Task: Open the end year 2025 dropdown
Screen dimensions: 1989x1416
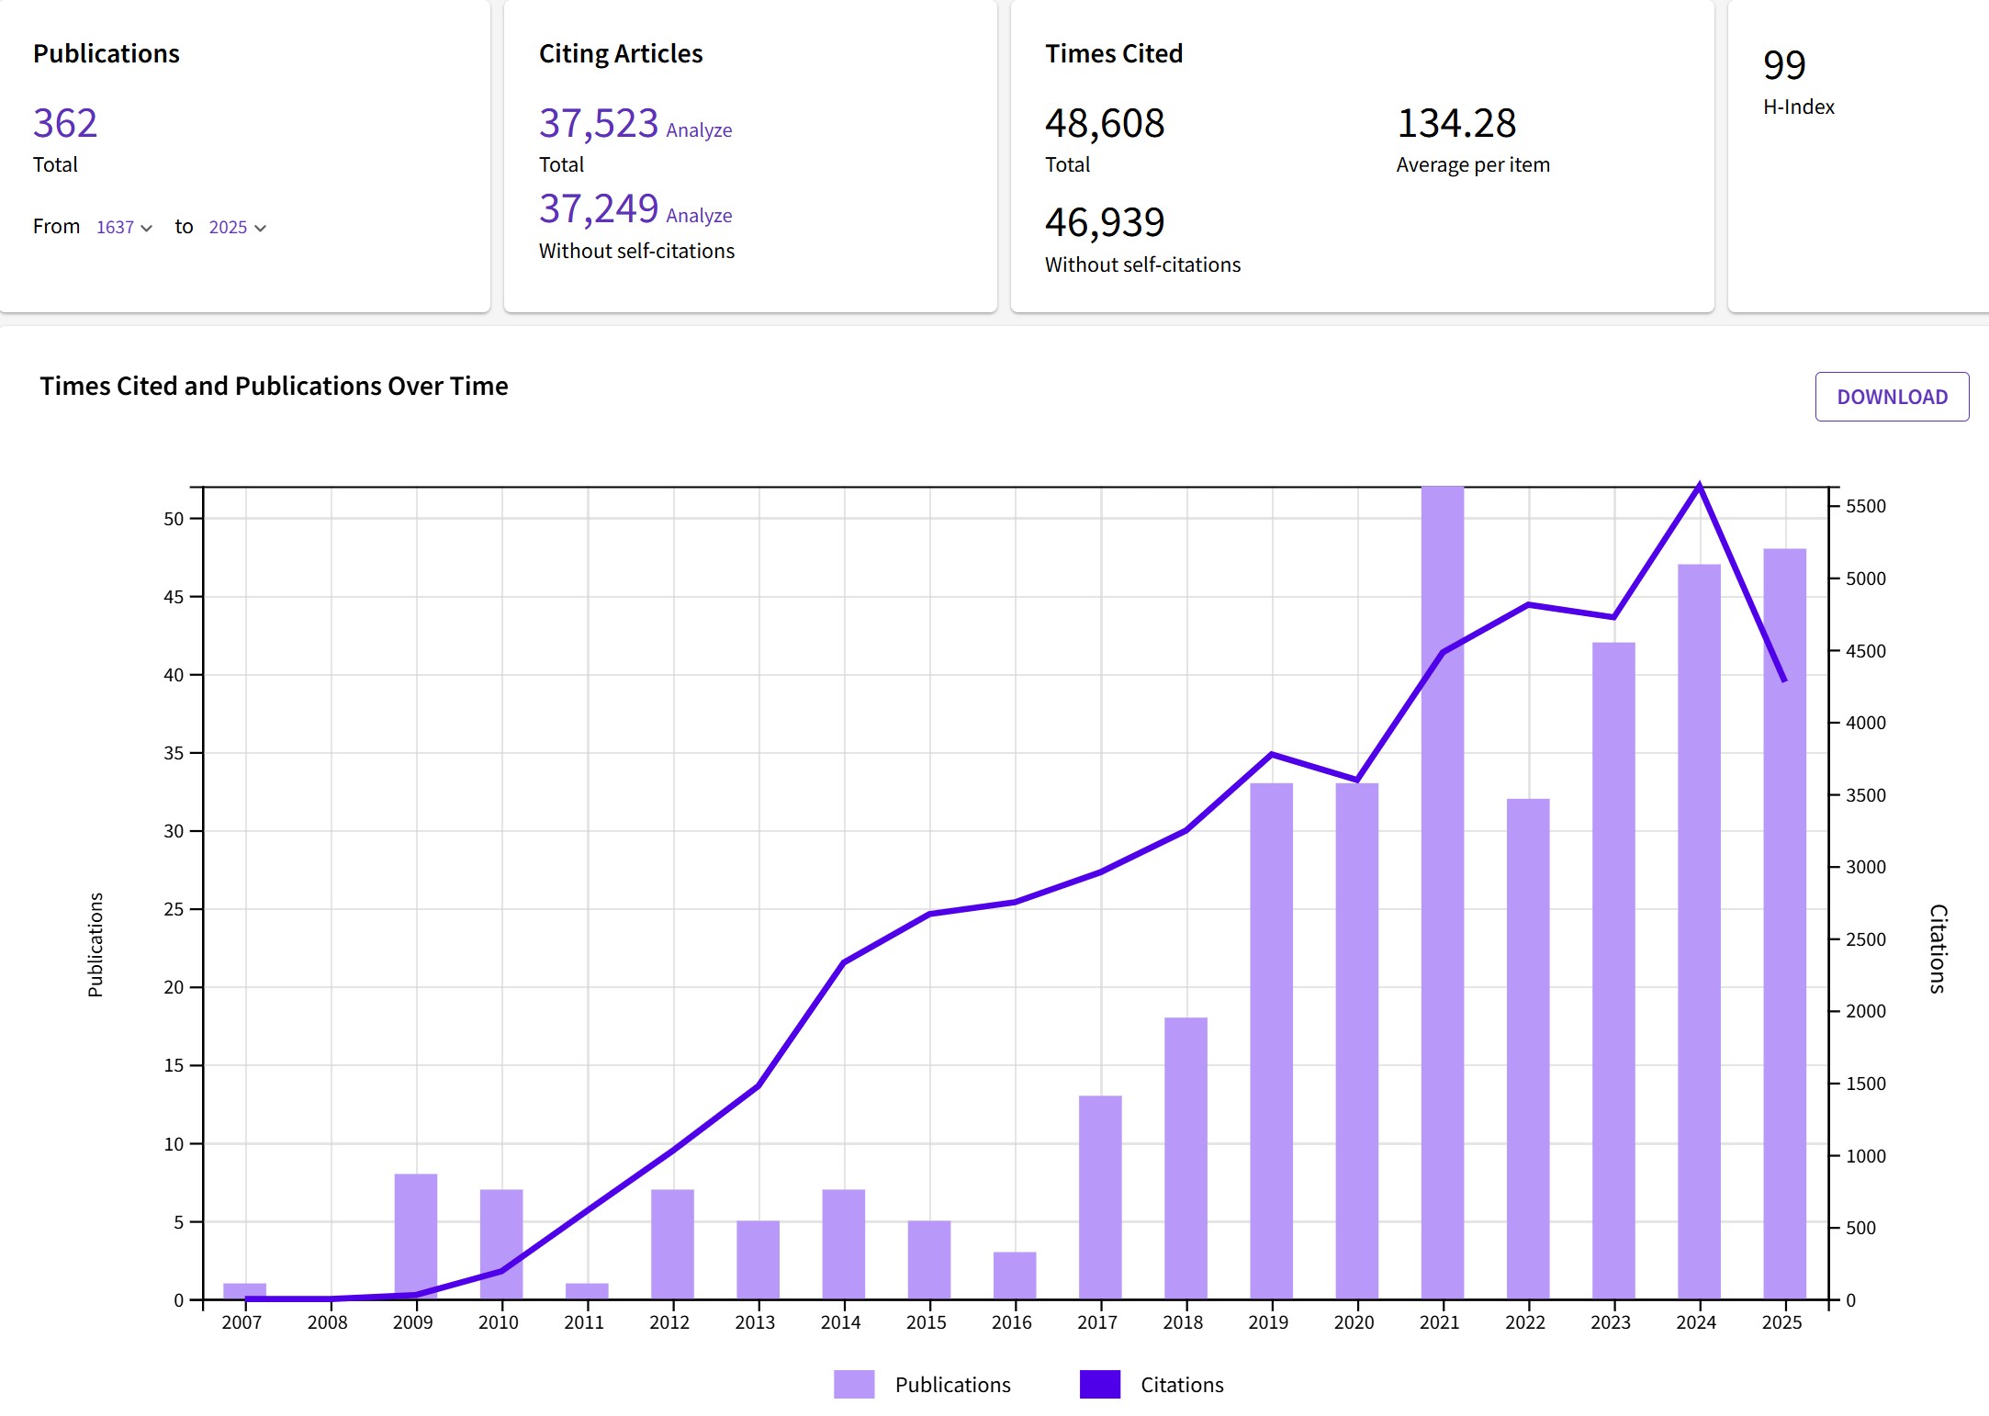Action: (237, 227)
